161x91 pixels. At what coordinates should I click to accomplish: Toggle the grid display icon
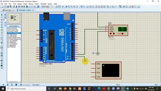point(59,7)
